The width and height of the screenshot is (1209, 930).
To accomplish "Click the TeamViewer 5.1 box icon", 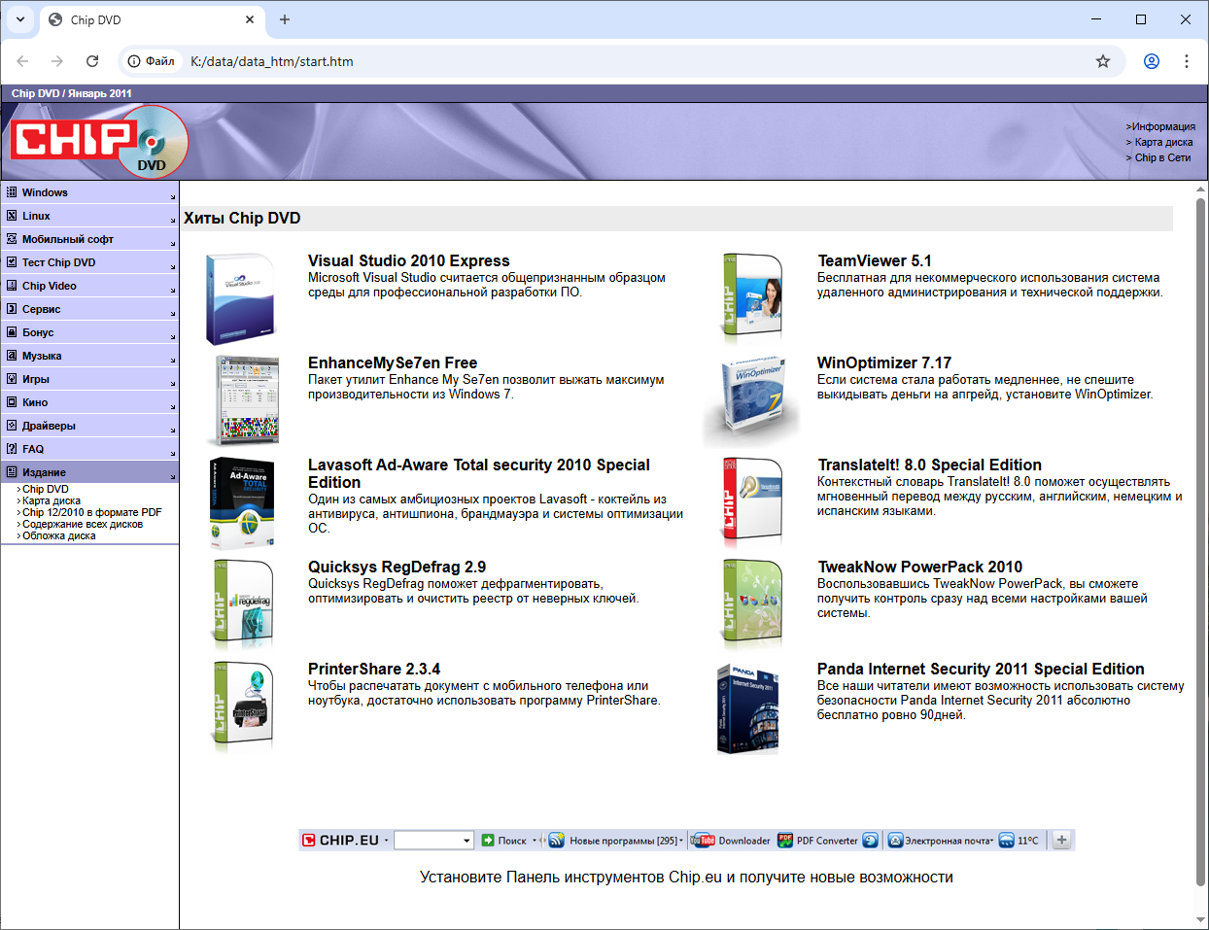I will (752, 298).
